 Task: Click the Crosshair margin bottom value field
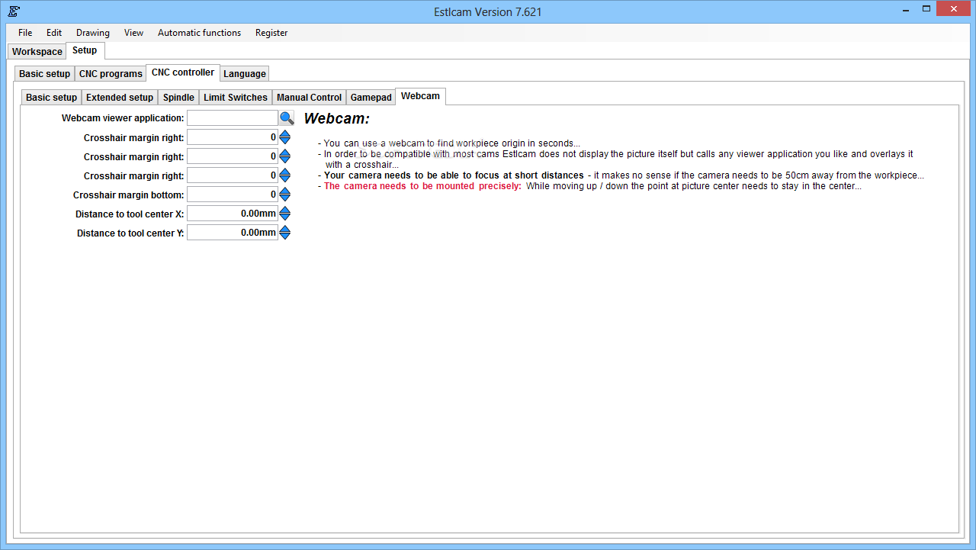pyautogui.click(x=233, y=195)
